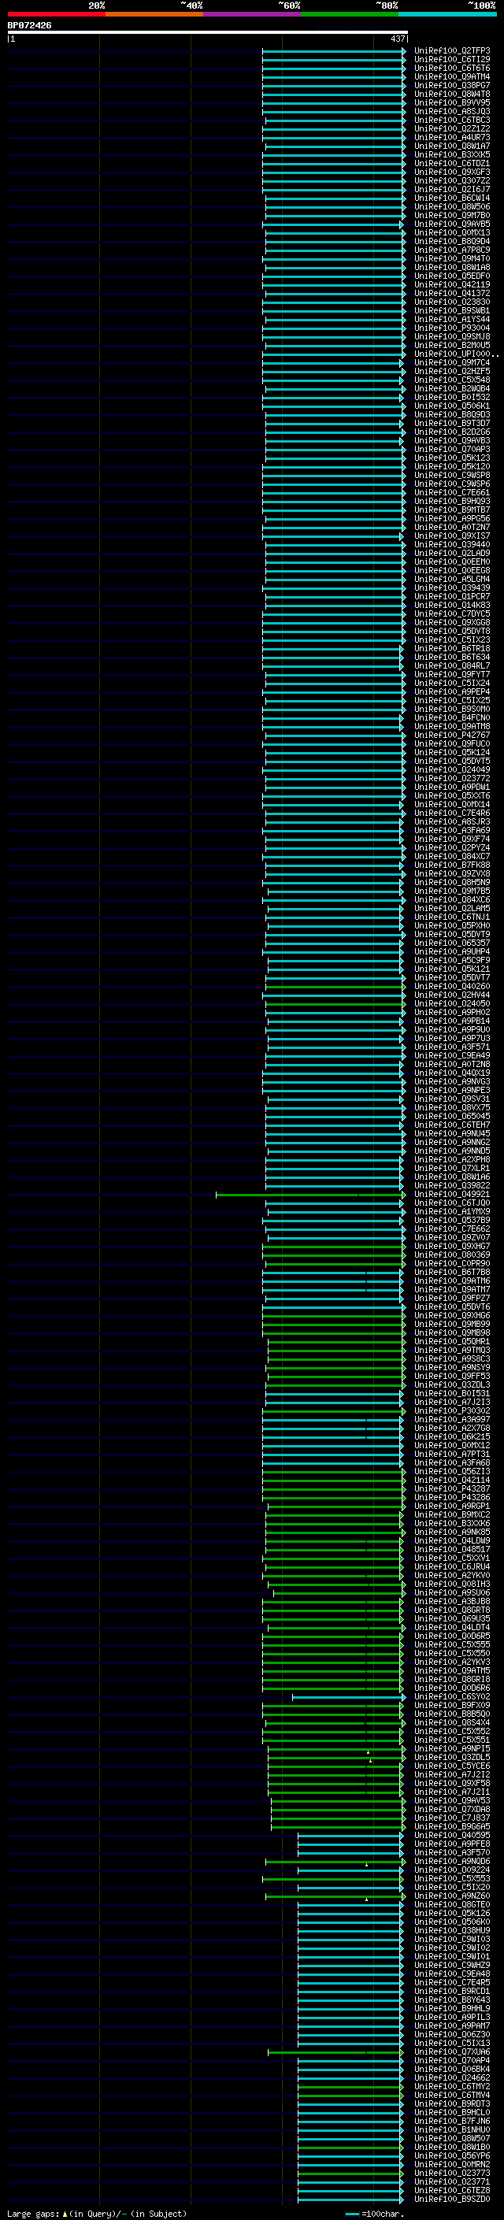Select hit label UniRef100_Q39822
The height and width of the screenshot is (2220, 504).
pyautogui.click(x=451, y=1185)
